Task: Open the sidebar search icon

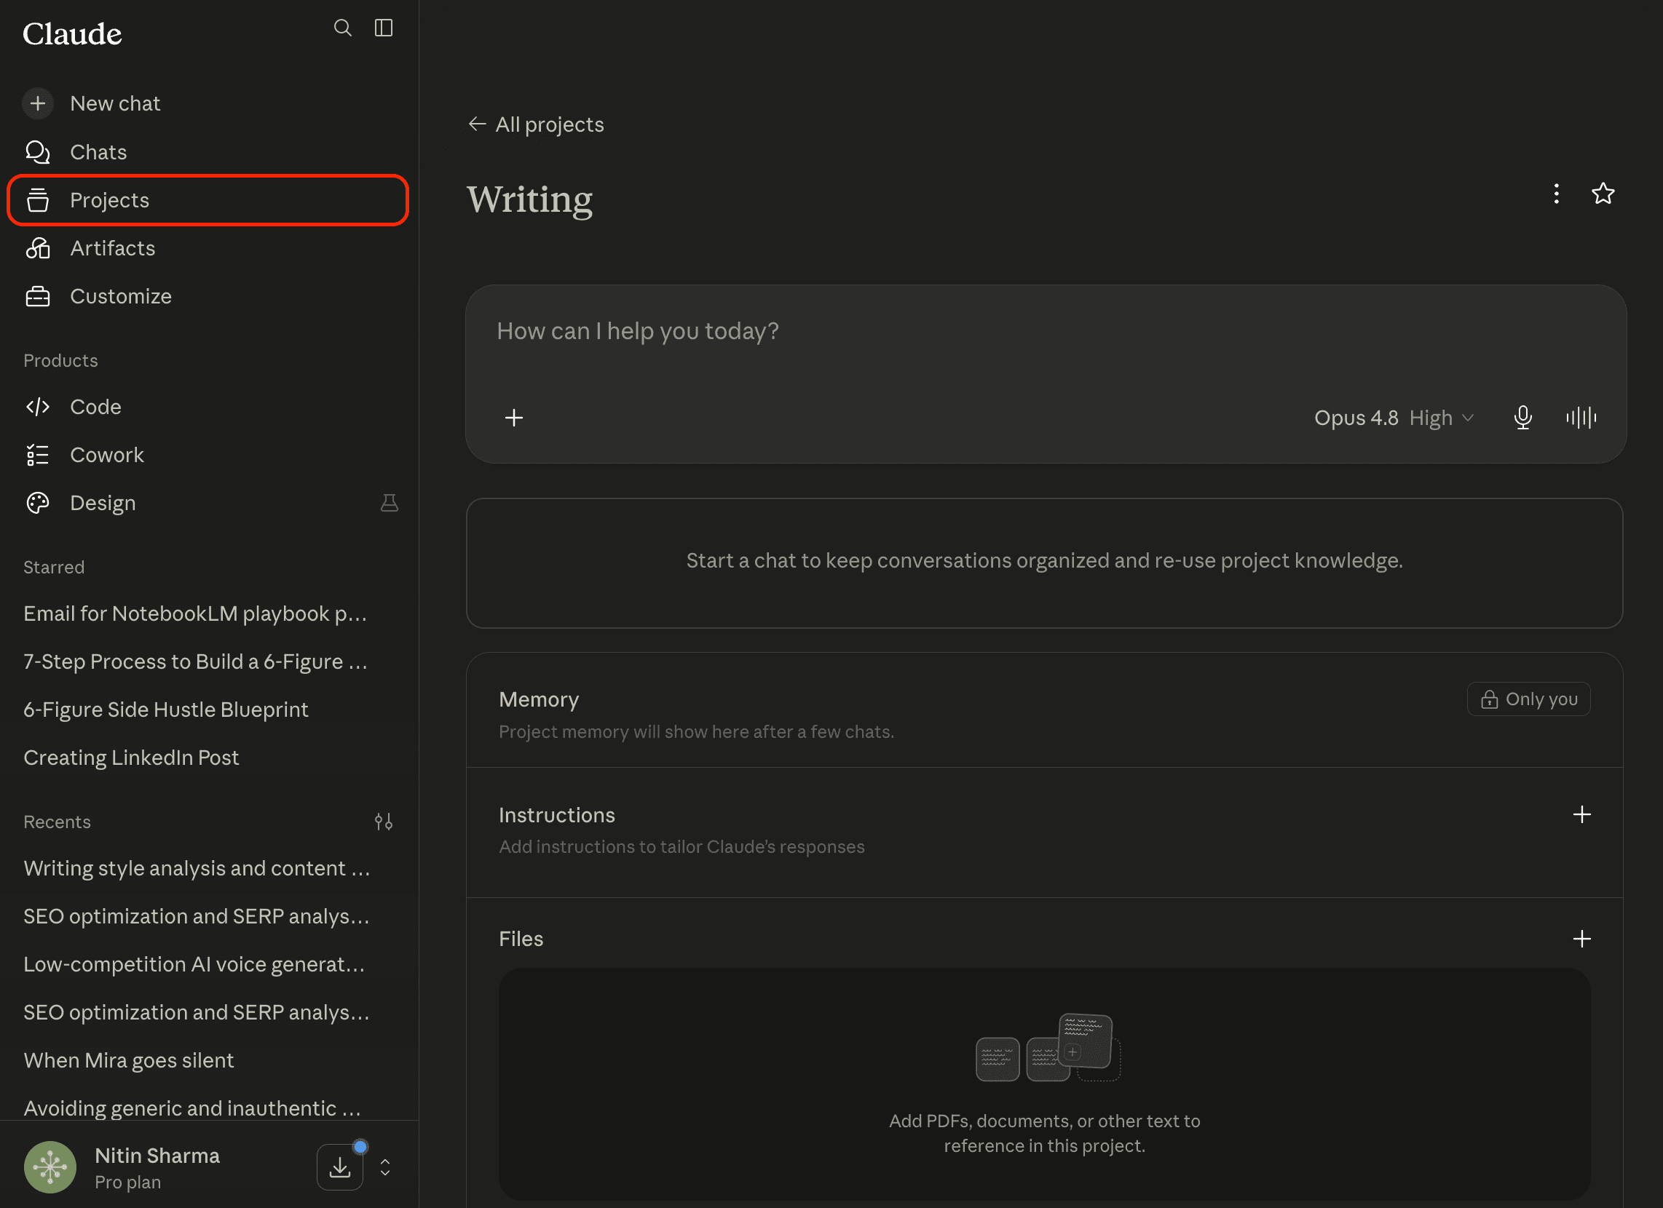Action: (x=342, y=28)
